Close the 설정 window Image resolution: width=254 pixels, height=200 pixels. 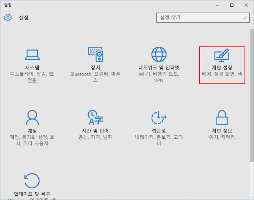pyautogui.click(x=247, y=5)
